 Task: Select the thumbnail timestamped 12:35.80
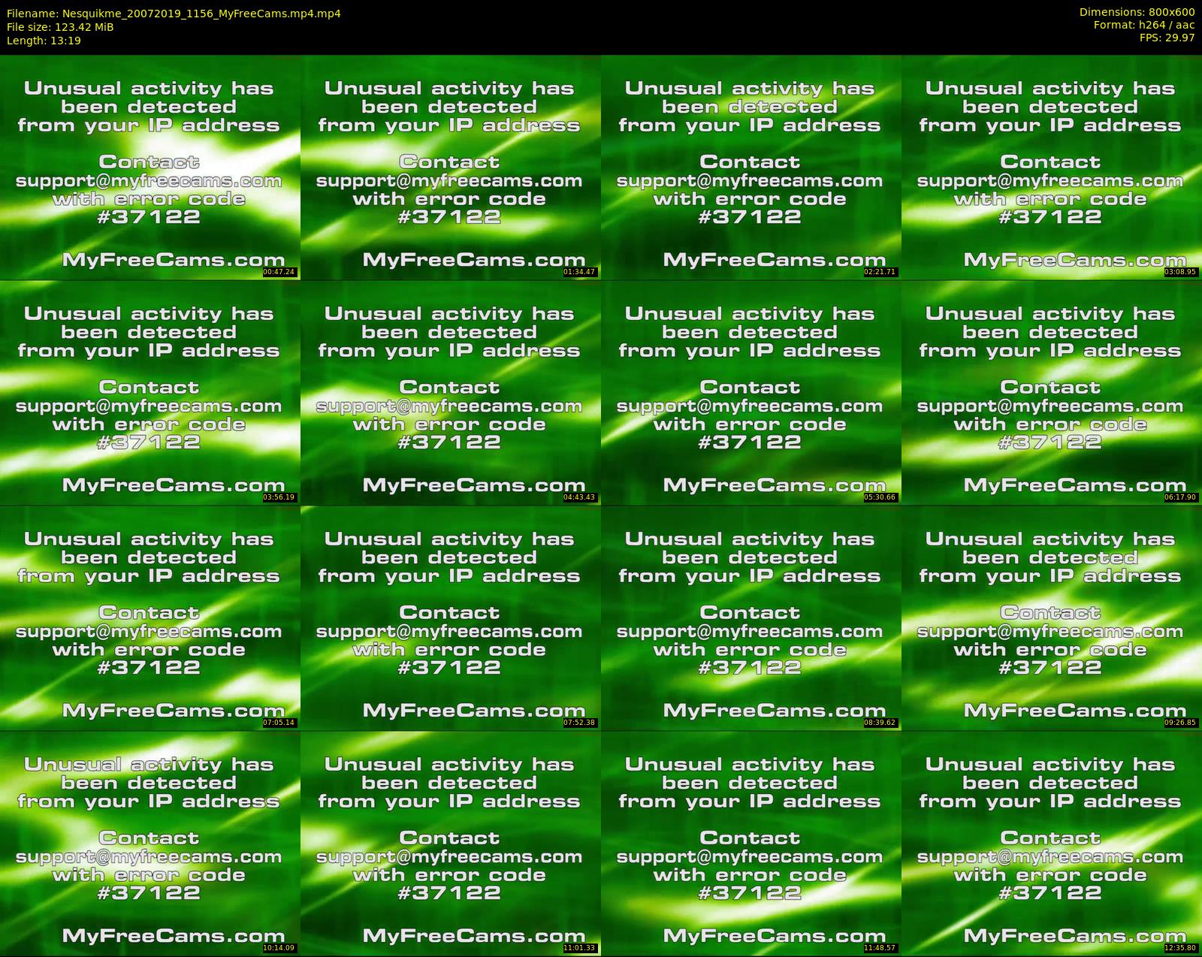coord(1051,843)
